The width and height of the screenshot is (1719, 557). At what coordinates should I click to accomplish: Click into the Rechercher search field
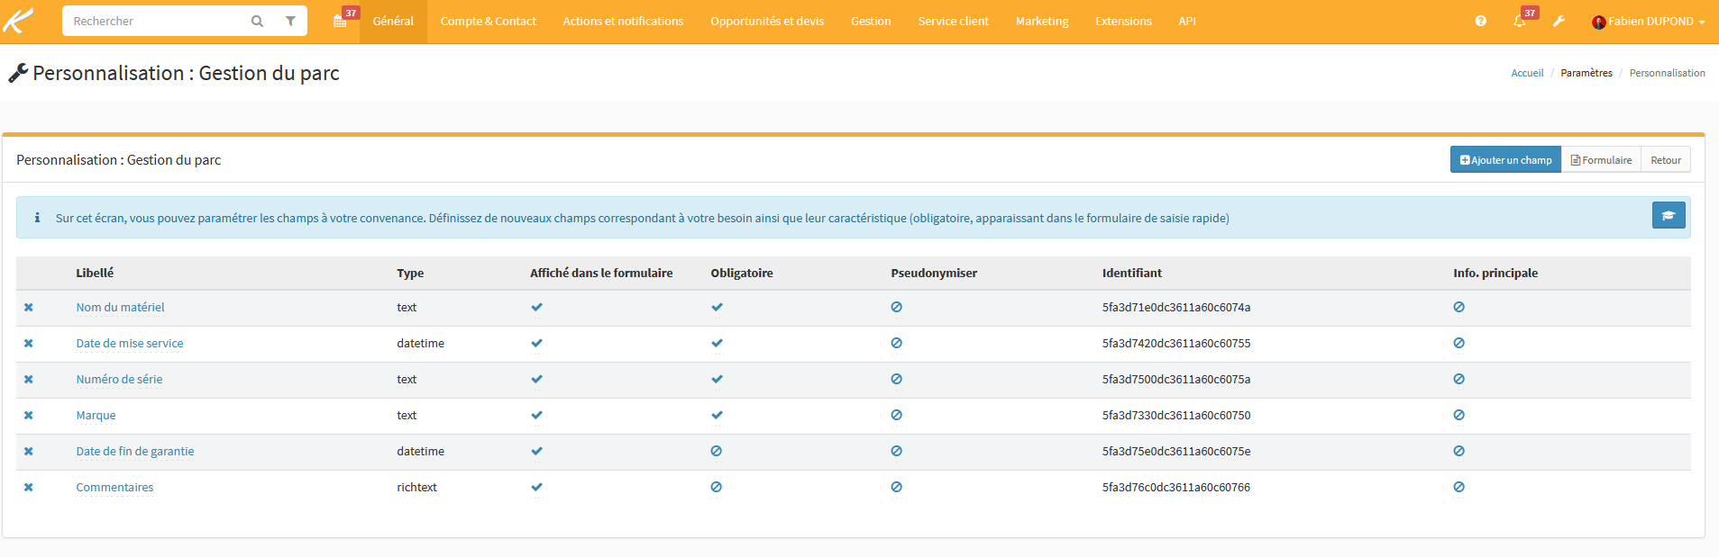(x=153, y=21)
